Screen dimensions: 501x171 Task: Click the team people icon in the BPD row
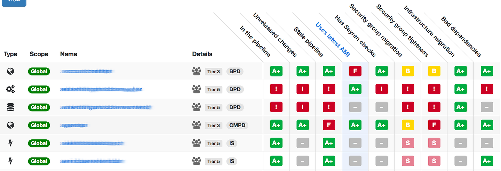point(197,71)
